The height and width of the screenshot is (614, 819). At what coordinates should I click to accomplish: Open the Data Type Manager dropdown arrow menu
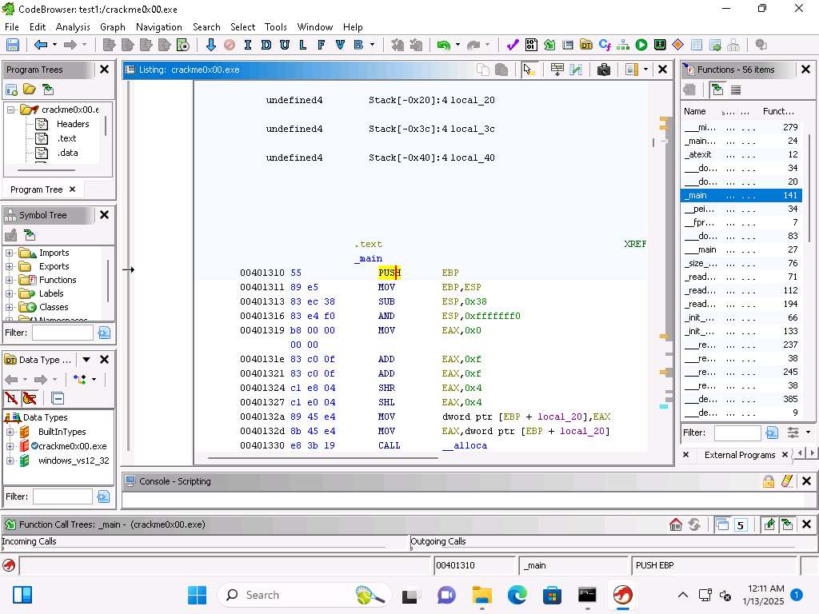point(86,360)
